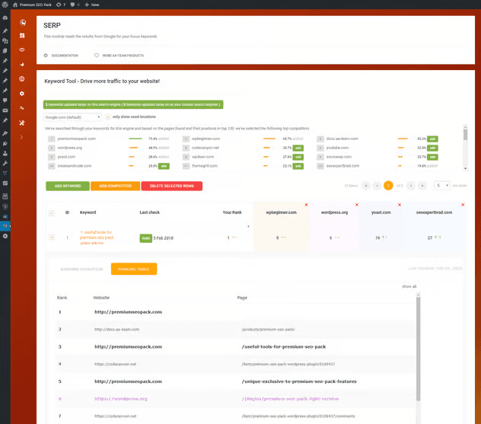Open the Media library sidebar icon
This screenshot has height=424, width=481.
click(5, 41)
